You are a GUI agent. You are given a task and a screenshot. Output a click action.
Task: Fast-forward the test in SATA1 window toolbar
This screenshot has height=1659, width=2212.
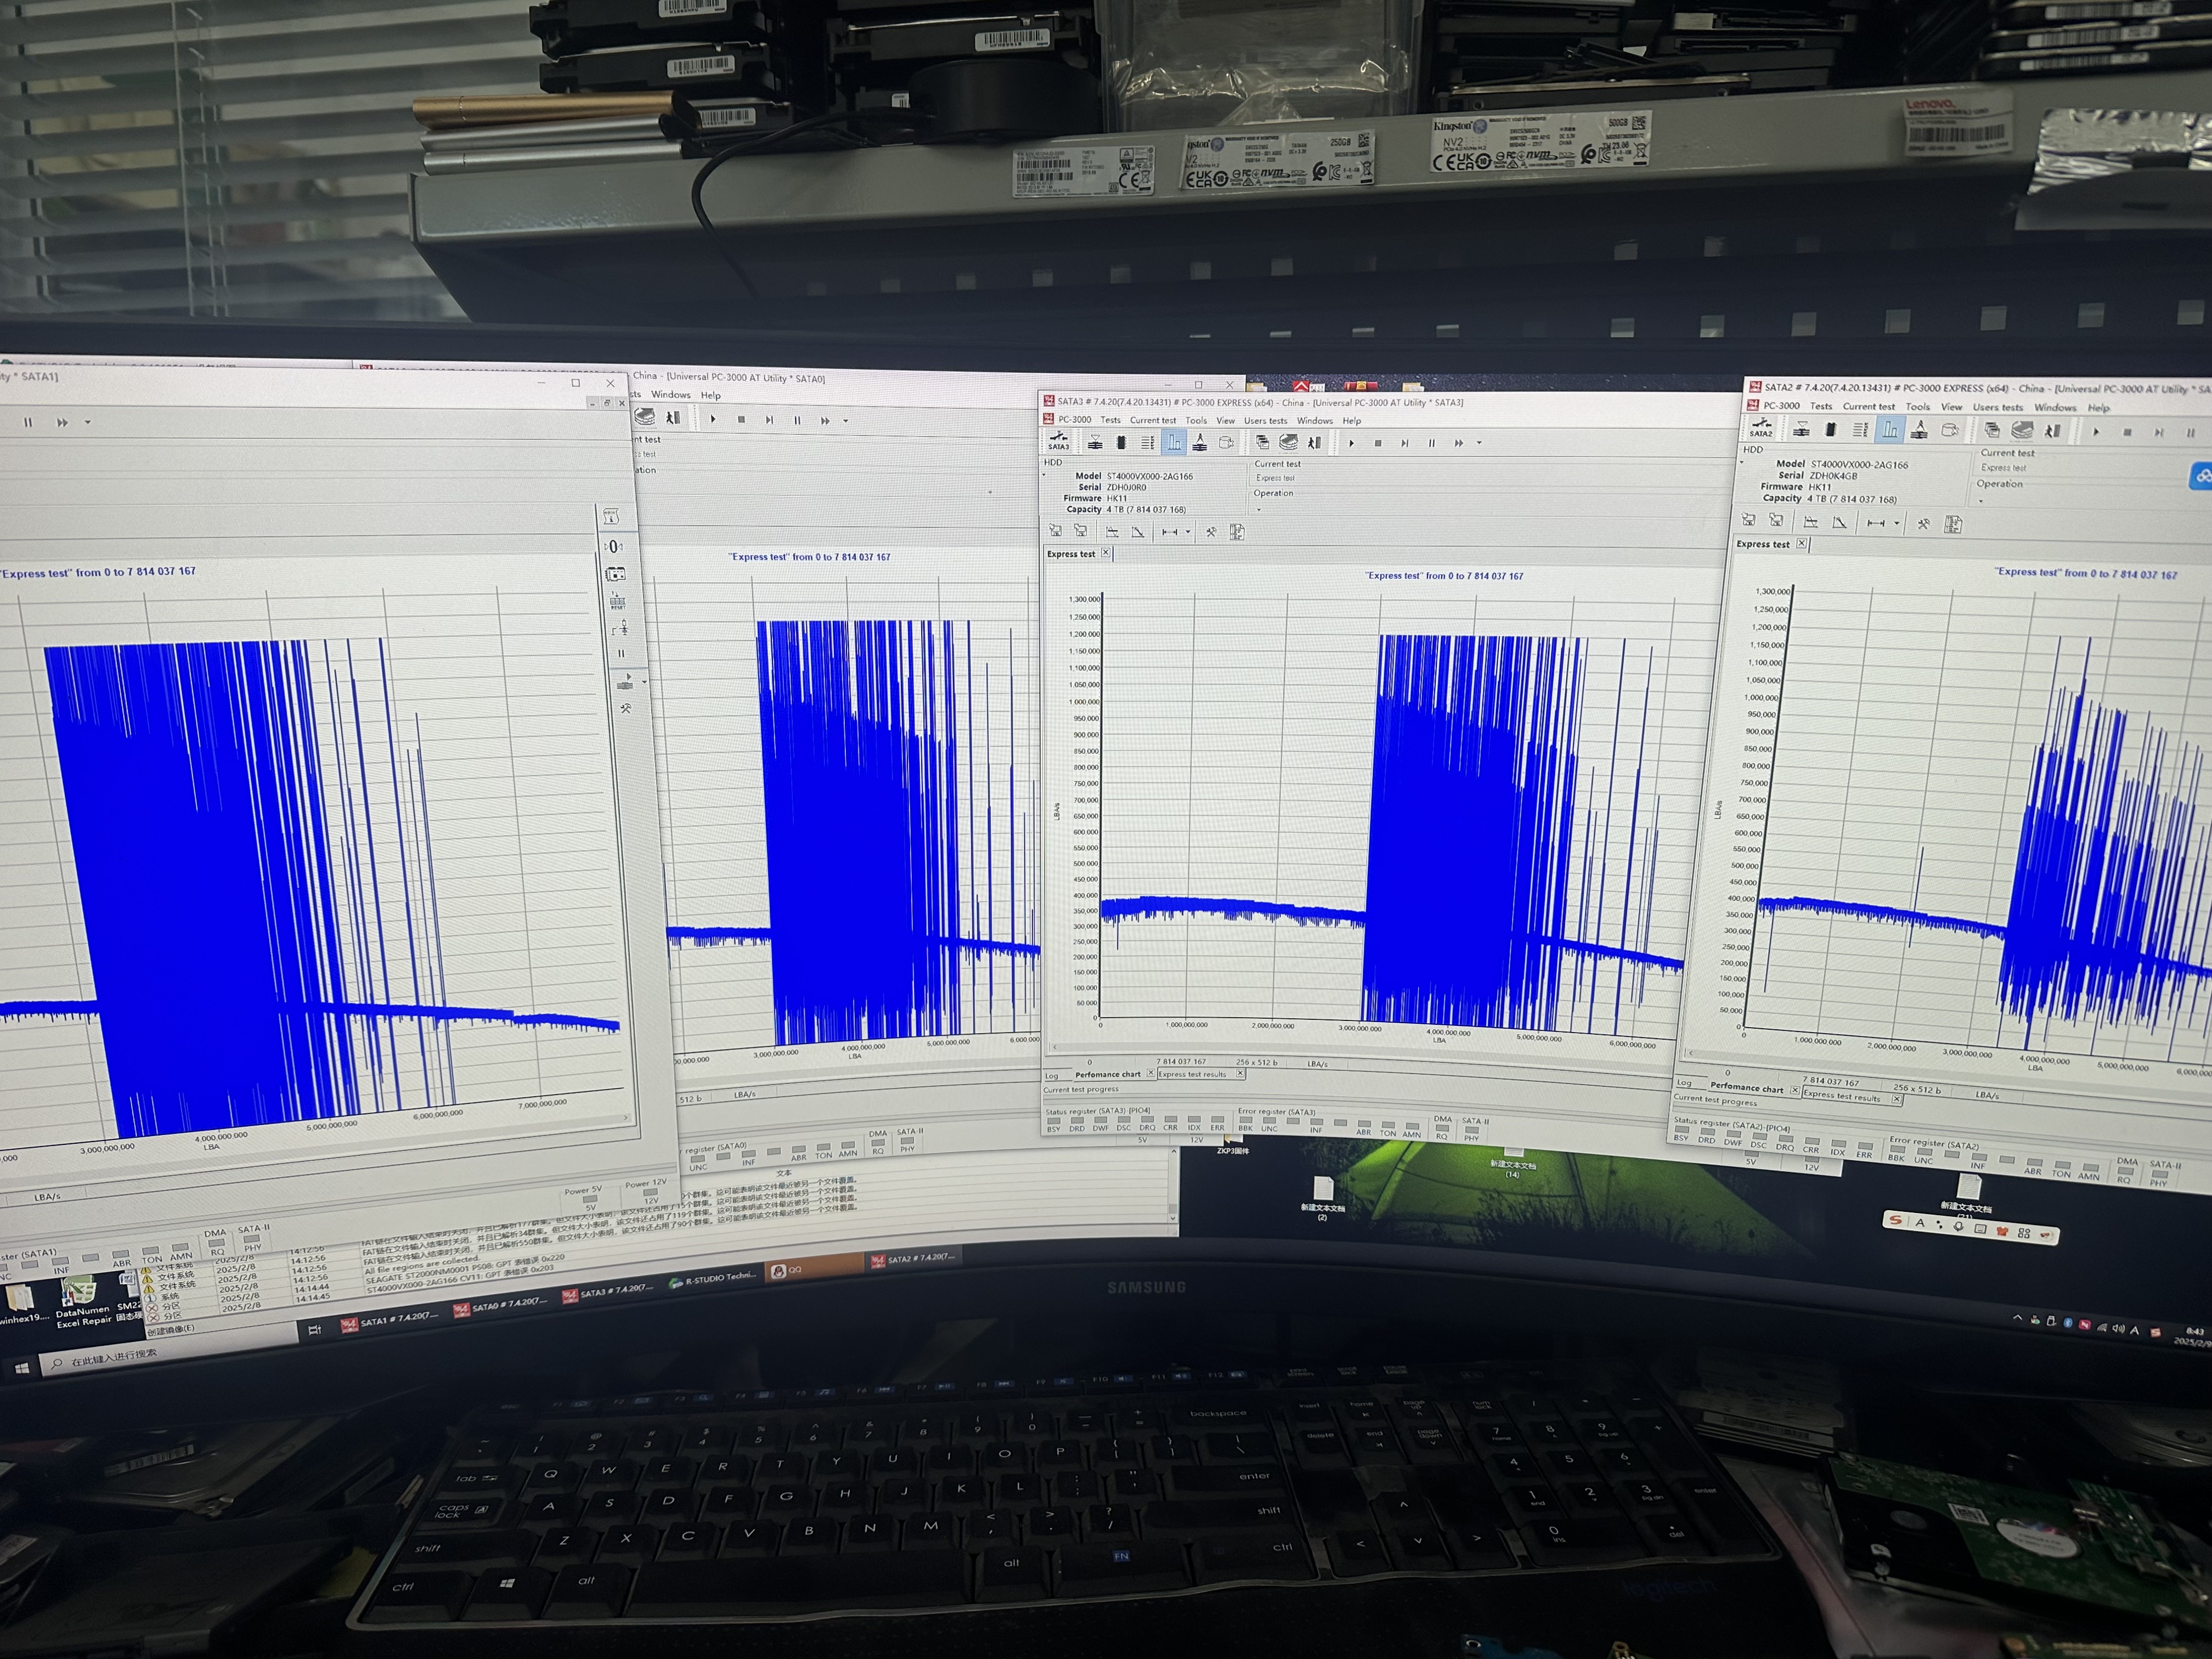pyautogui.click(x=62, y=422)
